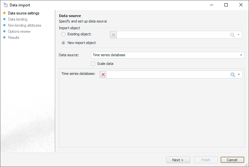The image size is (249, 167).
Task: Click the resize grip at the dialog corner
Action: tap(246, 164)
